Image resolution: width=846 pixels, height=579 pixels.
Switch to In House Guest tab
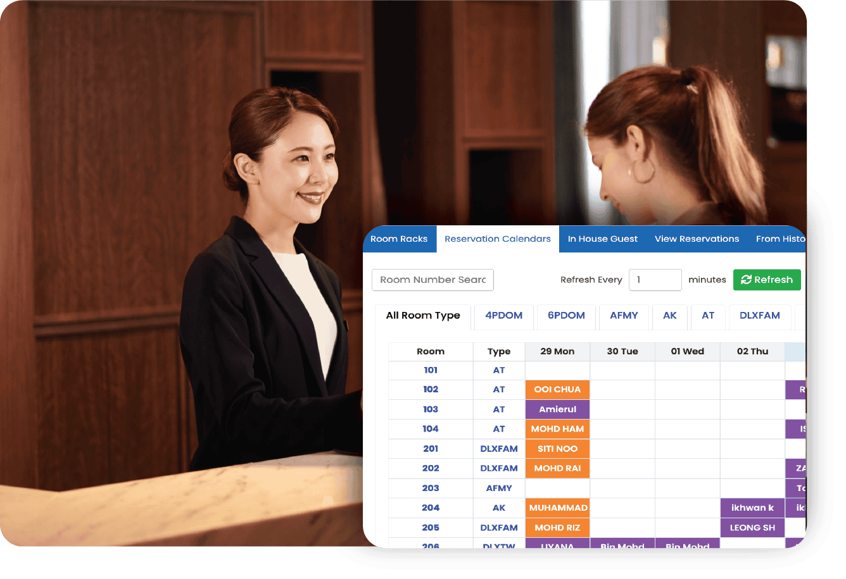(602, 239)
